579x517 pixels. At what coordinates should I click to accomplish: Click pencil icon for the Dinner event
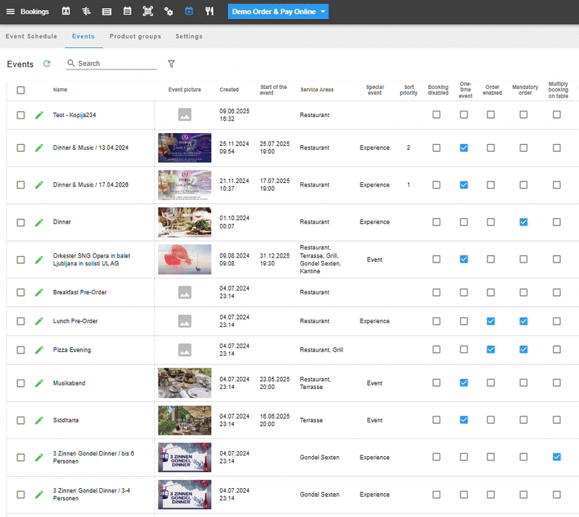(39, 223)
